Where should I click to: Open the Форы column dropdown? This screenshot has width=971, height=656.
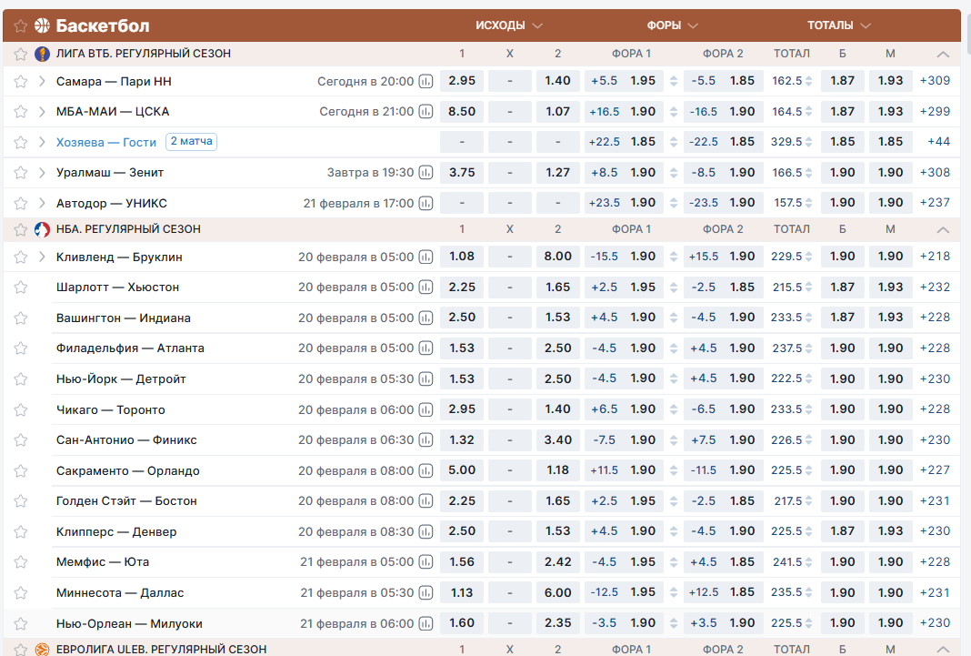click(x=673, y=25)
